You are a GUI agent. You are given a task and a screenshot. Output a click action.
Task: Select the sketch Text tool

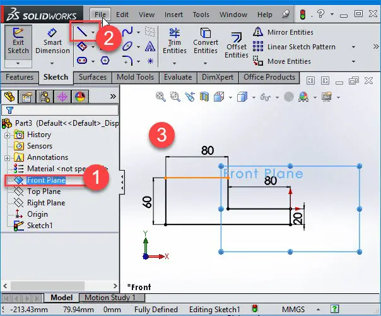pos(150,46)
